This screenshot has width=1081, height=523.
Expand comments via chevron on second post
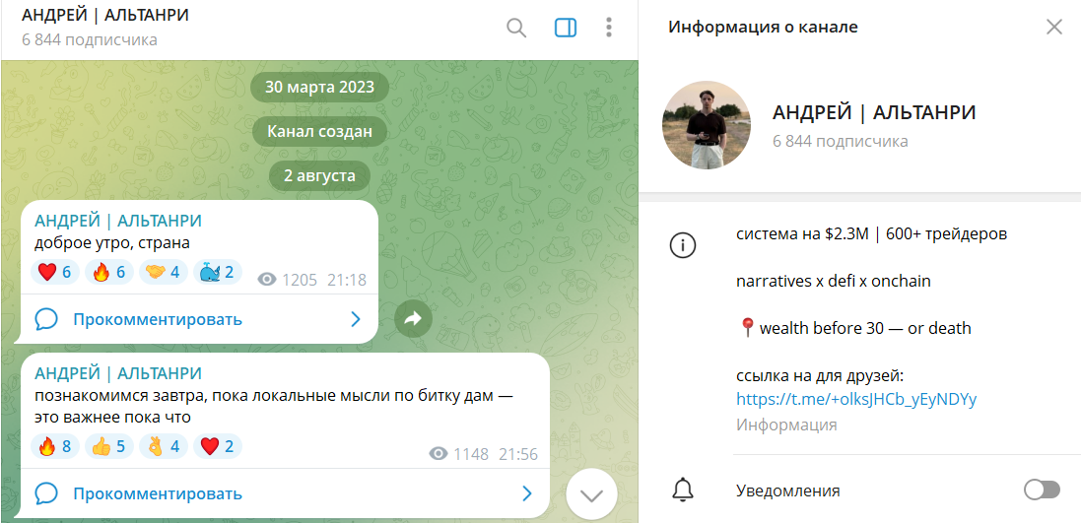[x=527, y=493]
